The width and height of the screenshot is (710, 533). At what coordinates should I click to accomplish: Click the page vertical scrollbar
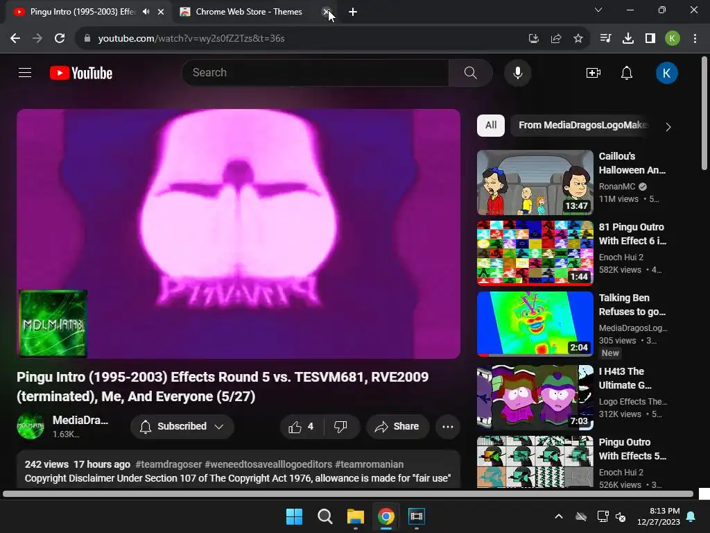point(704,113)
